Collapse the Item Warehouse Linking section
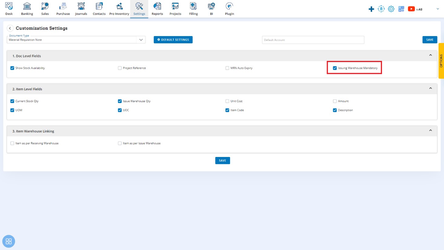The width and height of the screenshot is (444, 250). [430, 130]
